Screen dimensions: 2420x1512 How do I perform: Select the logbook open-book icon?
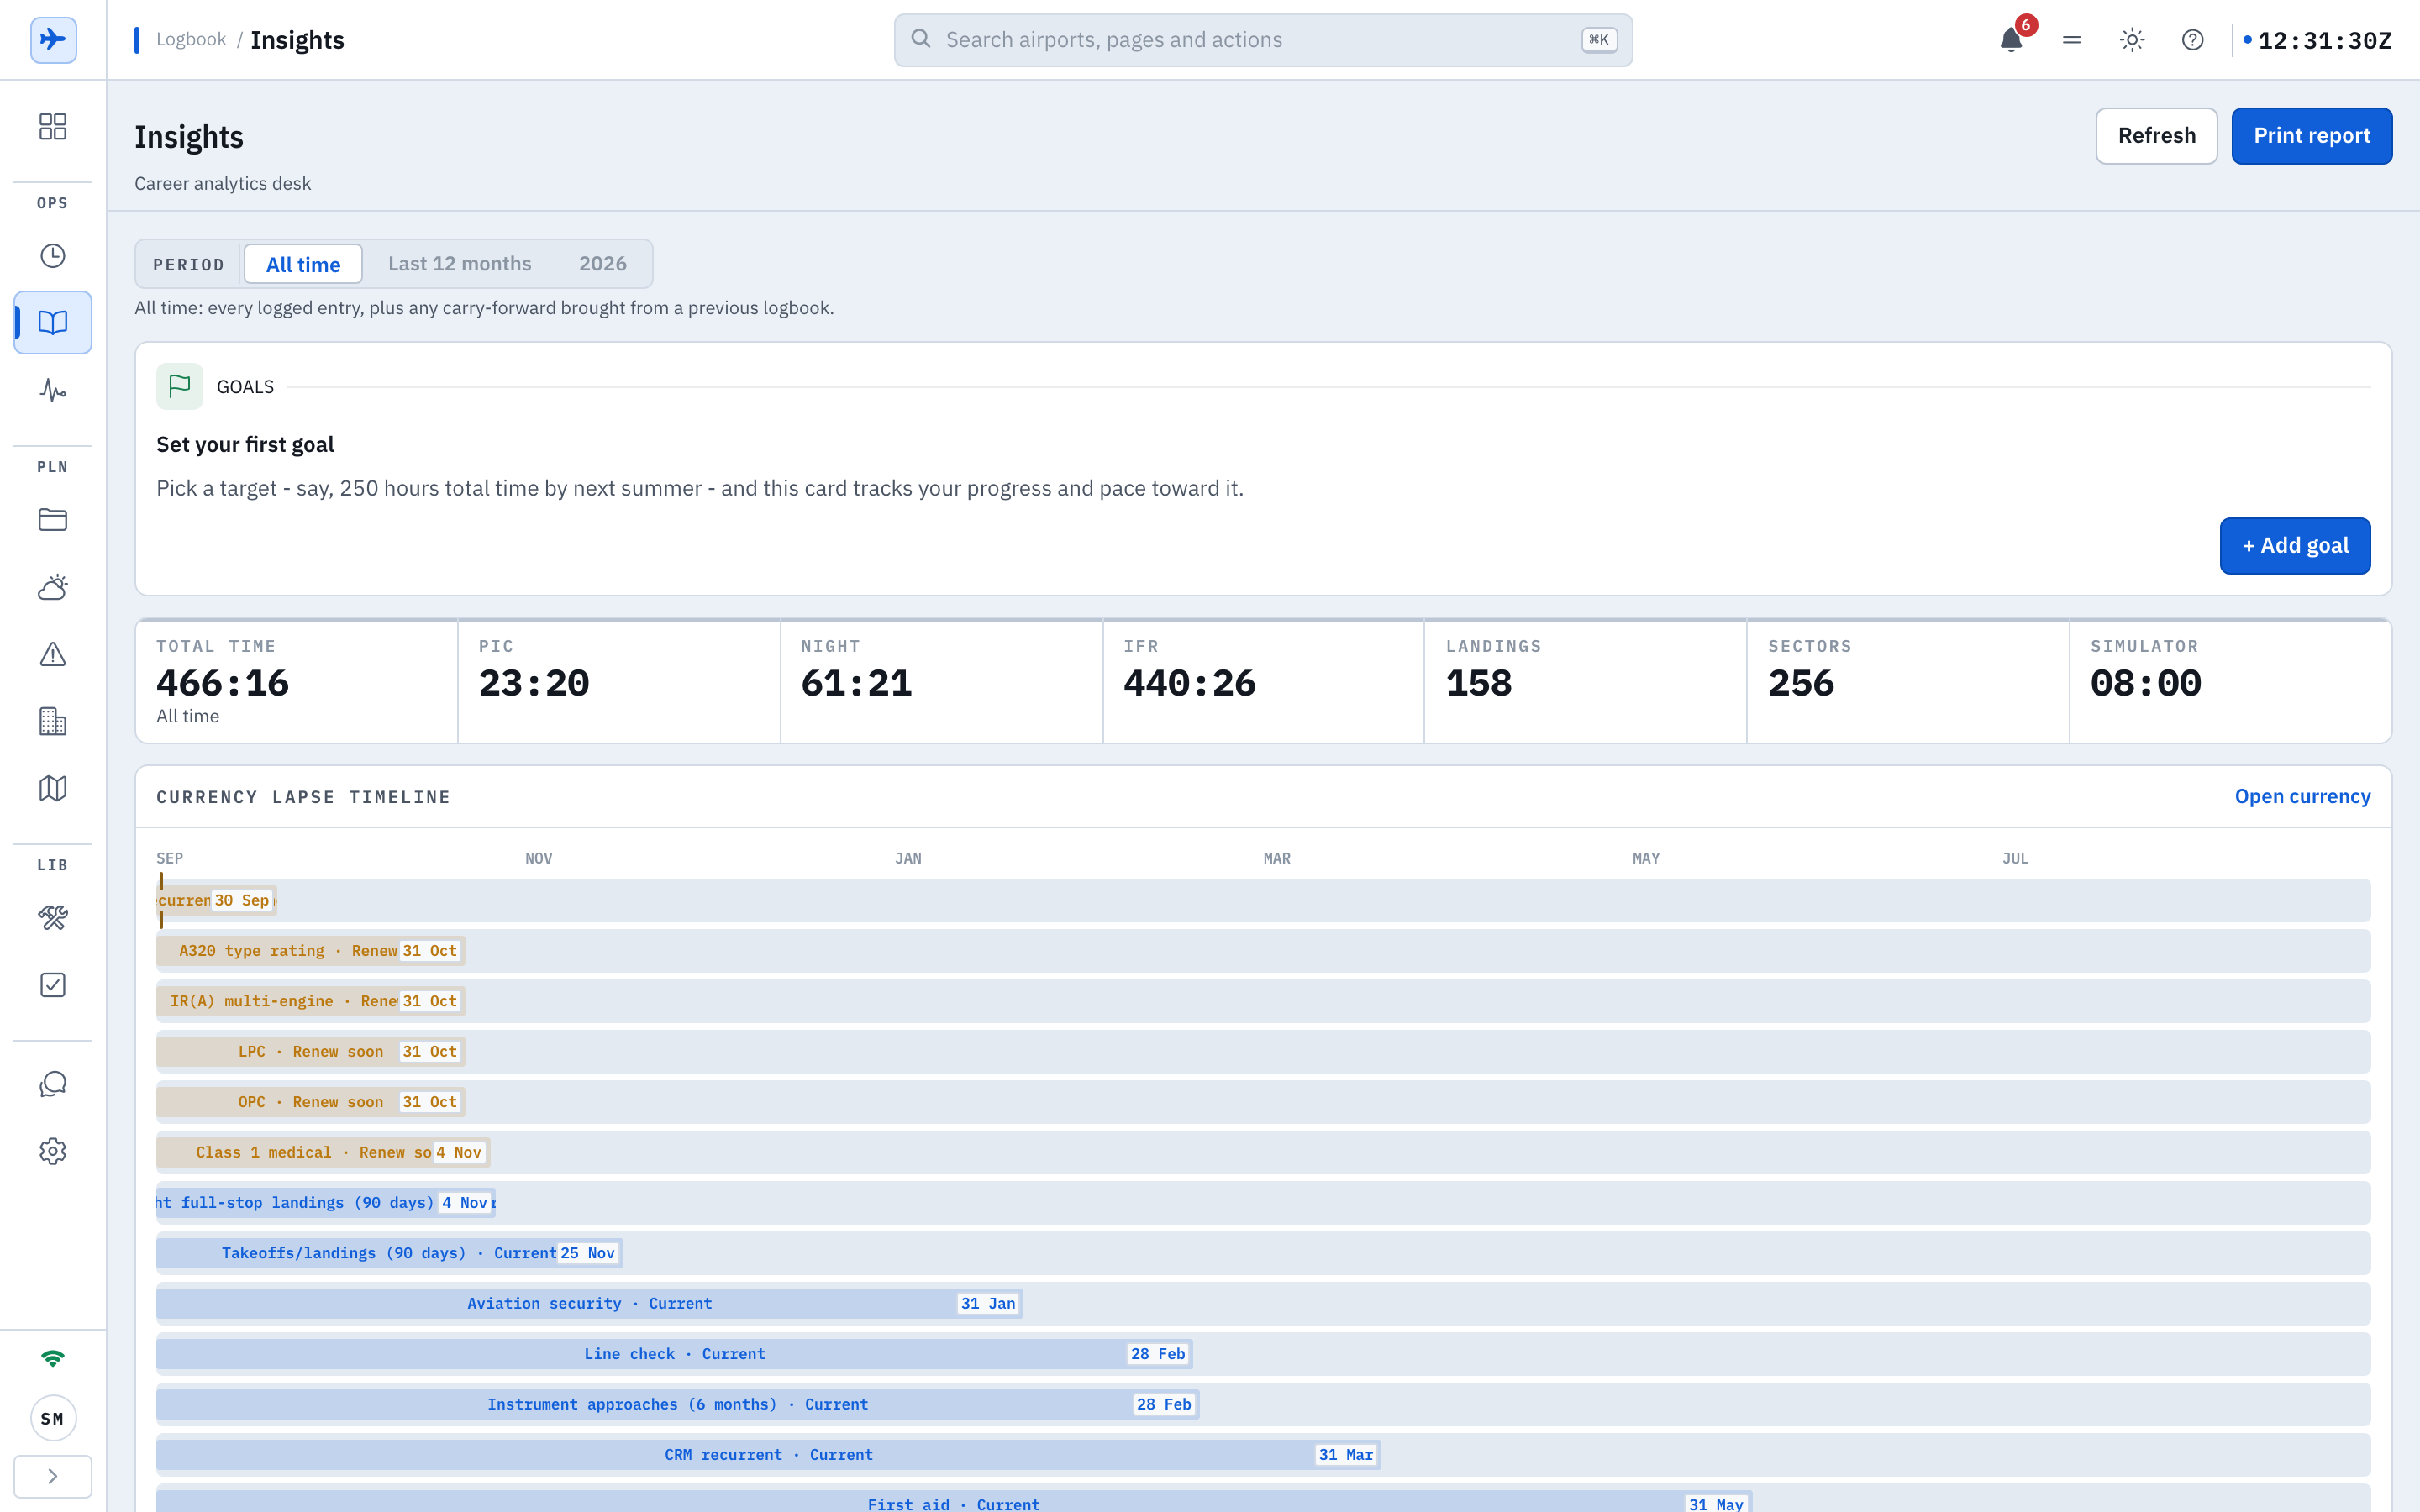[53, 323]
